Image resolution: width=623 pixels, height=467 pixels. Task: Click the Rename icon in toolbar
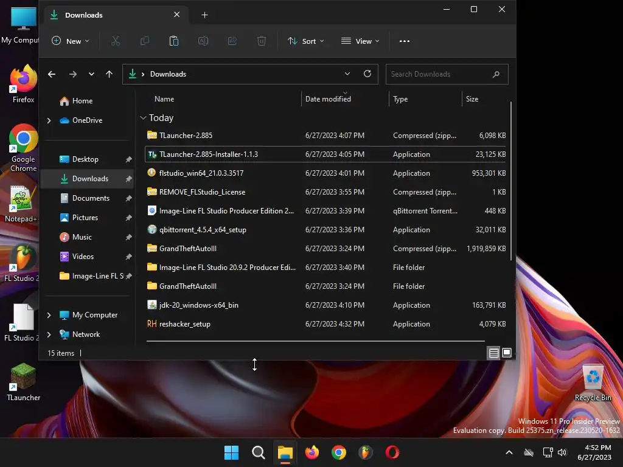tap(203, 41)
